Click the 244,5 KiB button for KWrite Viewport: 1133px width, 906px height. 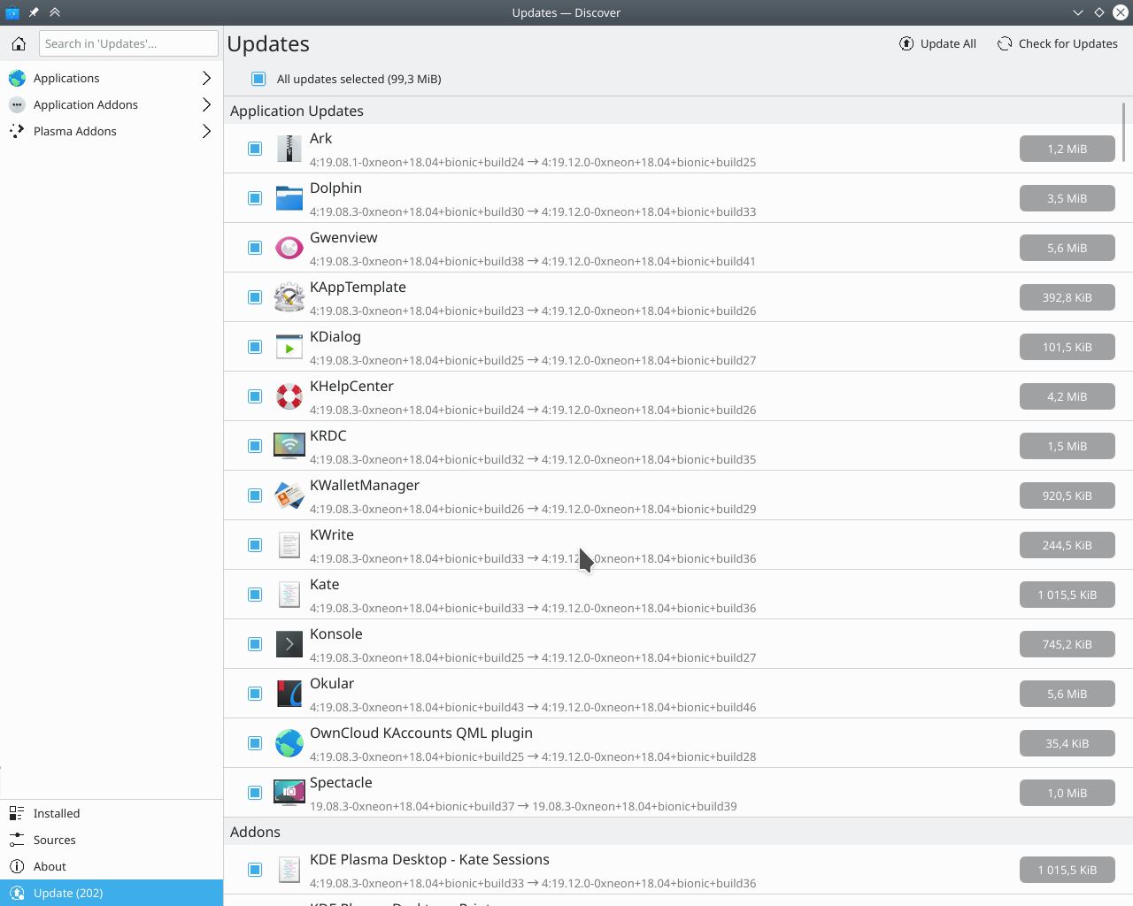1067,545
